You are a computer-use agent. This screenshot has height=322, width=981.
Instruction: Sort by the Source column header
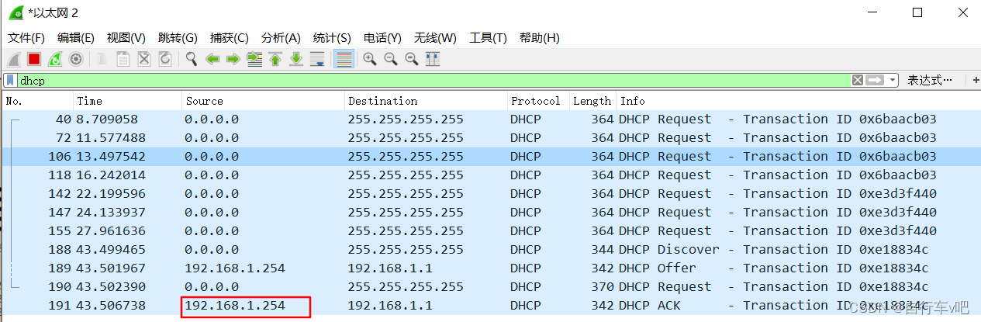pos(264,101)
